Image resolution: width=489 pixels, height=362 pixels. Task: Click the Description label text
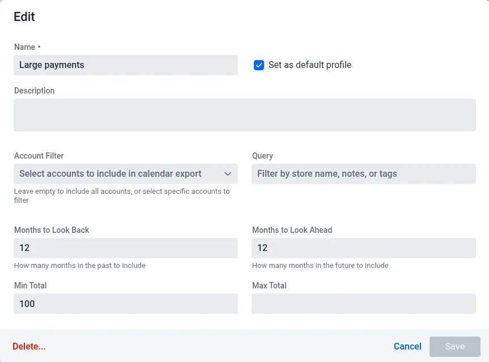pos(35,91)
